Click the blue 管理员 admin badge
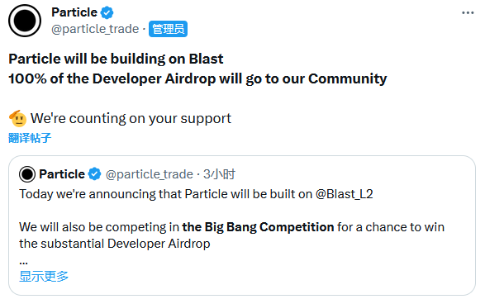485x299 pixels. (168, 29)
